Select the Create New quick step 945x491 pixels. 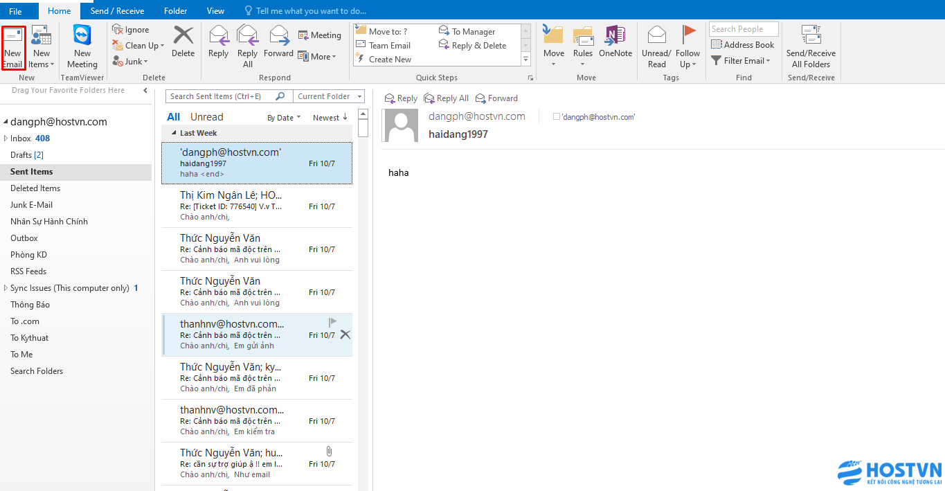coord(384,59)
